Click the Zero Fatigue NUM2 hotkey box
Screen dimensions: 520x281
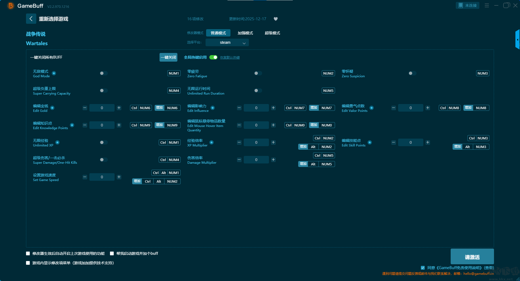(328, 73)
